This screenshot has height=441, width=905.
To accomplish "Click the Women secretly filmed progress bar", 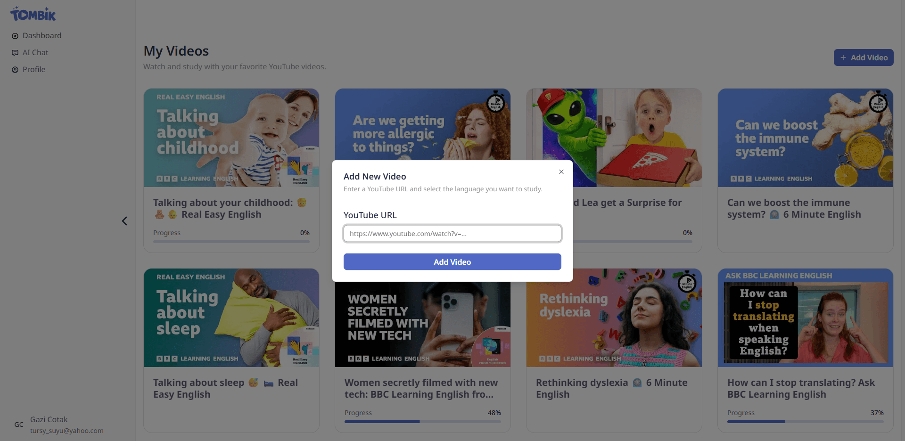I will (x=423, y=422).
